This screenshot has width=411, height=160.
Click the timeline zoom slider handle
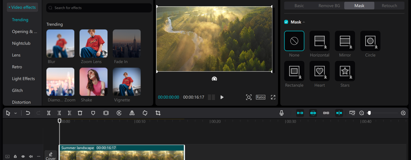point(369,113)
